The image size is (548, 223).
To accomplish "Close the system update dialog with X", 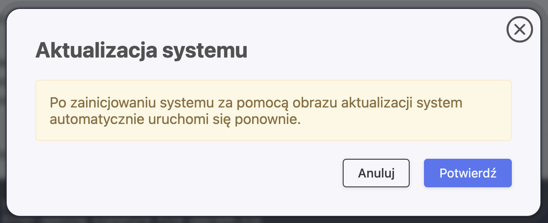I will [520, 30].
